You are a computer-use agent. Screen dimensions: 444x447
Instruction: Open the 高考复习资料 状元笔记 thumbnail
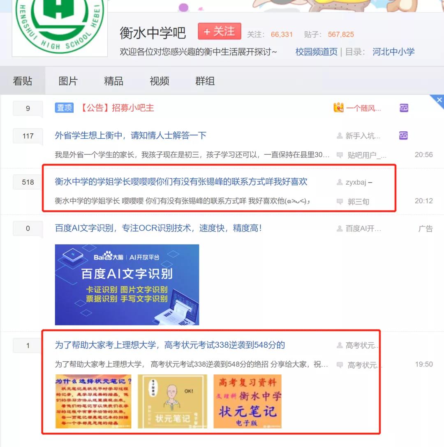(247, 401)
